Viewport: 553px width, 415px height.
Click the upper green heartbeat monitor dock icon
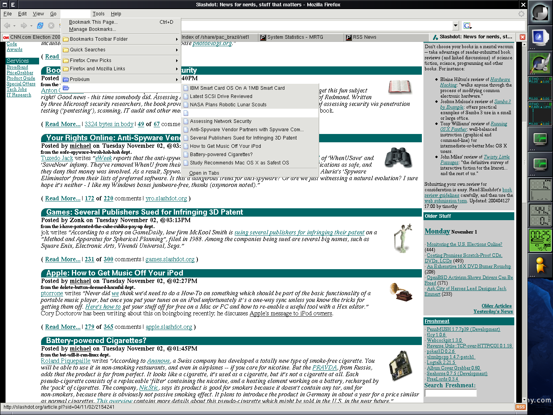click(x=540, y=139)
